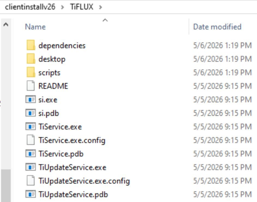Image resolution: width=257 pixels, height=202 pixels.
Task: Select the scripts folder icon
Action: point(31,72)
